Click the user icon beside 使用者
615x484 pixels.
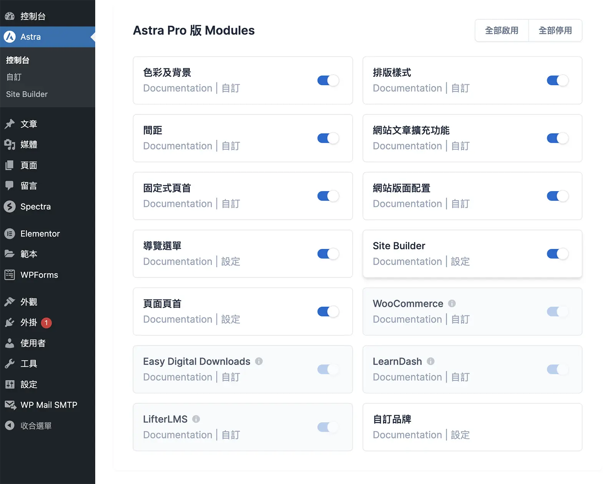(10, 343)
